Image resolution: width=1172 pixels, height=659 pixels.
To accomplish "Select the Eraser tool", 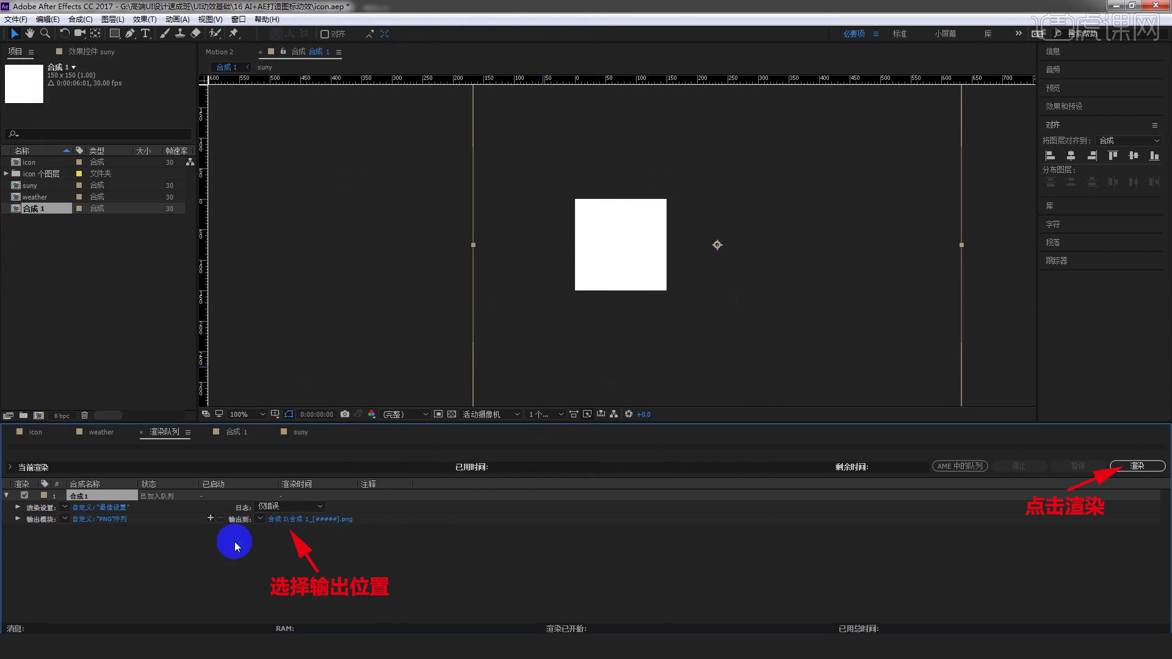I will [x=195, y=34].
